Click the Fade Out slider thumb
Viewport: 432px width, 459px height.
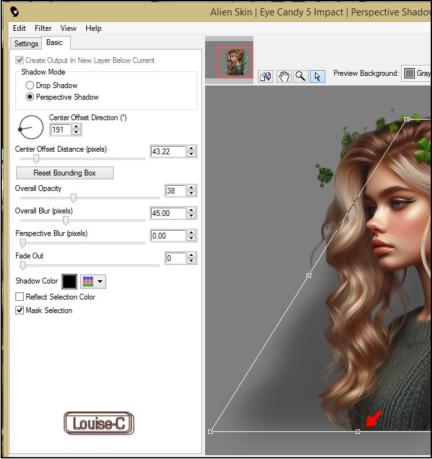pos(22,265)
